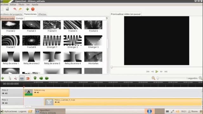Click the preview position slider handle
This screenshot has width=203, height=114.
point(112,67)
